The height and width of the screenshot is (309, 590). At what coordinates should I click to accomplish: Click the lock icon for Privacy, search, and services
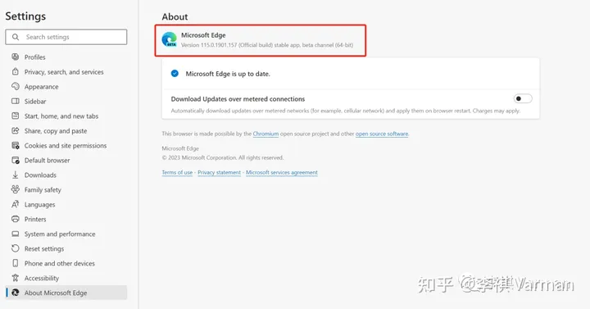(16, 71)
